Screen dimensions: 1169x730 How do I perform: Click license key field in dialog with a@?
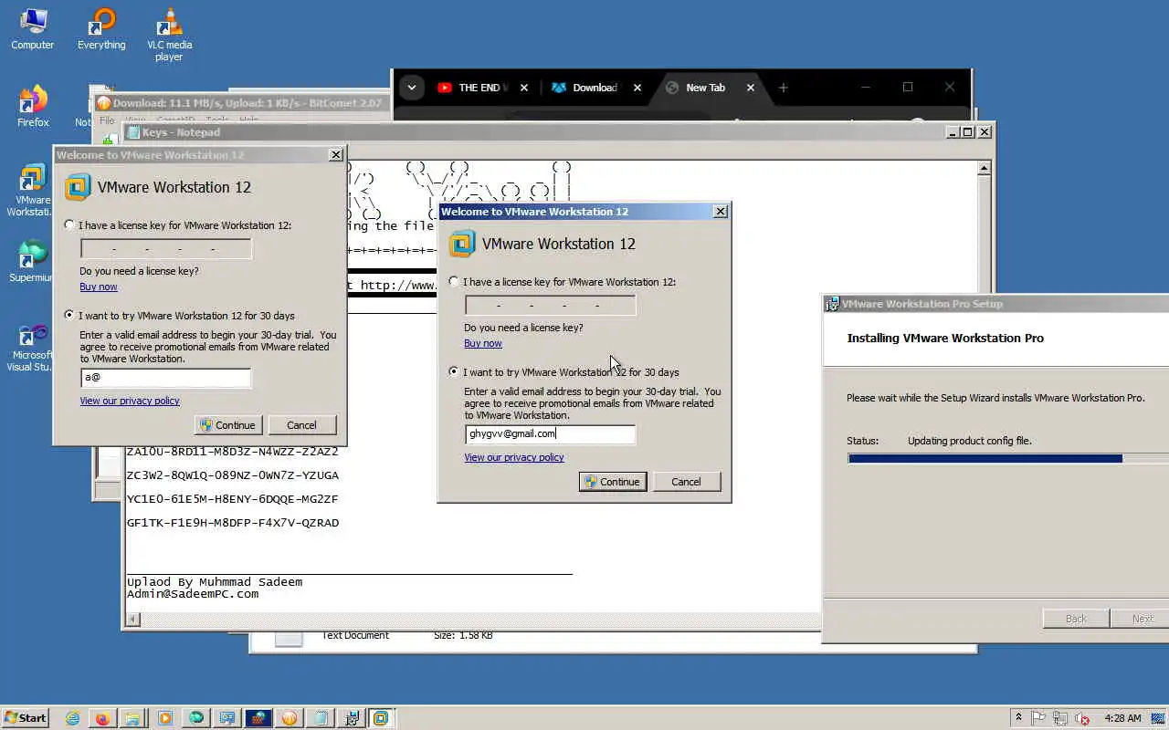point(166,249)
